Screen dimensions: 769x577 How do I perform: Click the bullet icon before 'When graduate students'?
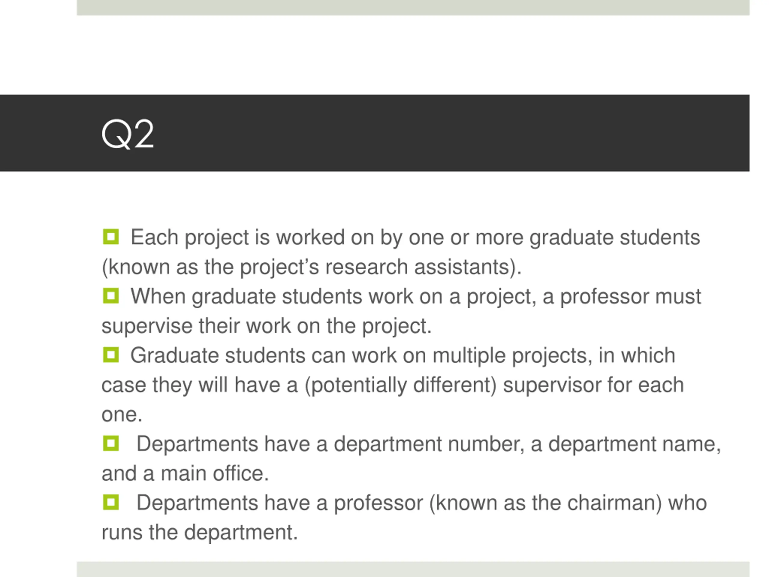click(111, 296)
